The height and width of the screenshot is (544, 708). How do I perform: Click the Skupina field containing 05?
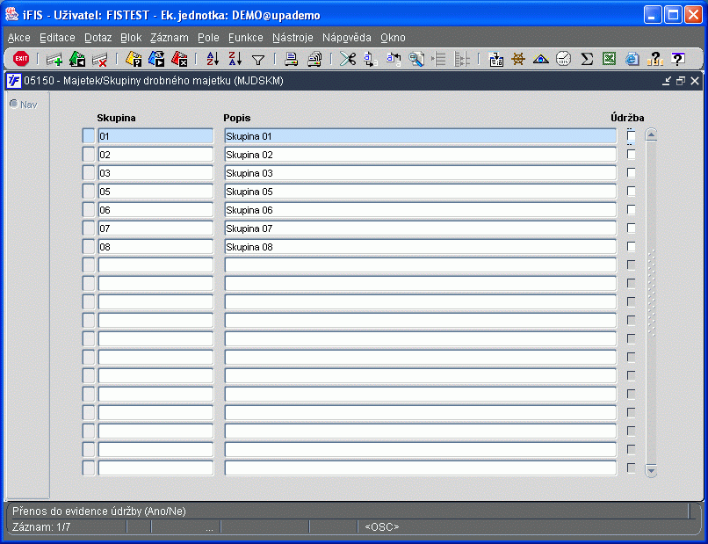(x=155, y=192)
